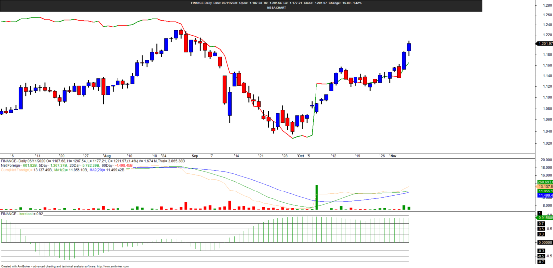Image resolution: width=553 pixels, height=268 pixels.
Task: Click the '27 date axis marker
Action: (x=86, y=156)
